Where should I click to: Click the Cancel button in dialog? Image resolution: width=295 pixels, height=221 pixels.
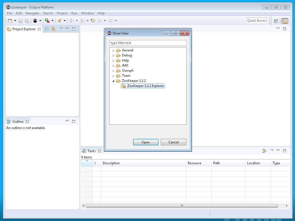173,142
